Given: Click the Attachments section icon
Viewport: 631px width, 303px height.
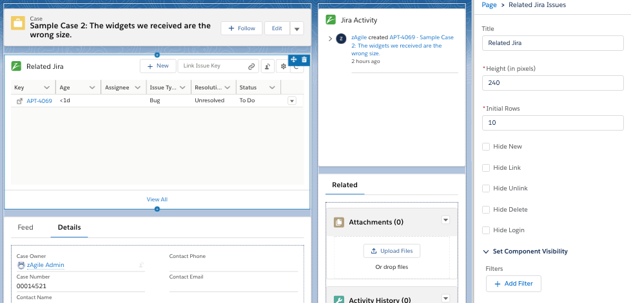Looking at the screenshot, I should 339,222.
